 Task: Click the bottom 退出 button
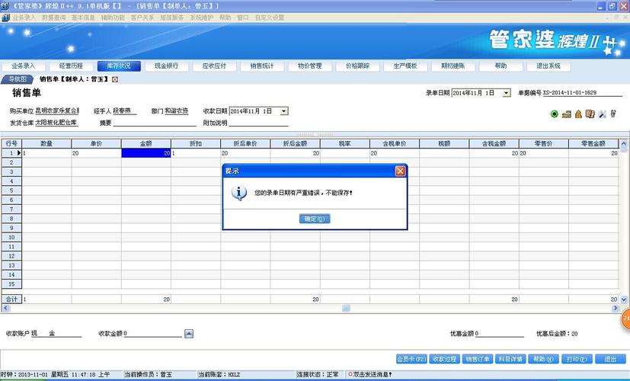(x=610, y=359)
